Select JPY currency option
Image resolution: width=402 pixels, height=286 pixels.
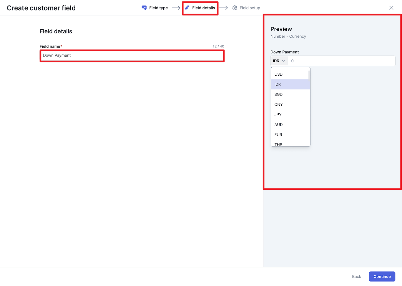pos(278,115)
